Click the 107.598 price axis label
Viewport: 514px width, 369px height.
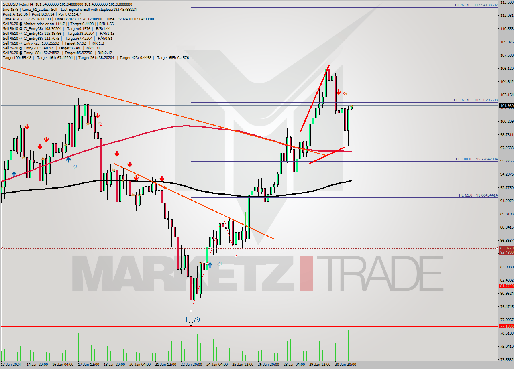click(506, 55)
